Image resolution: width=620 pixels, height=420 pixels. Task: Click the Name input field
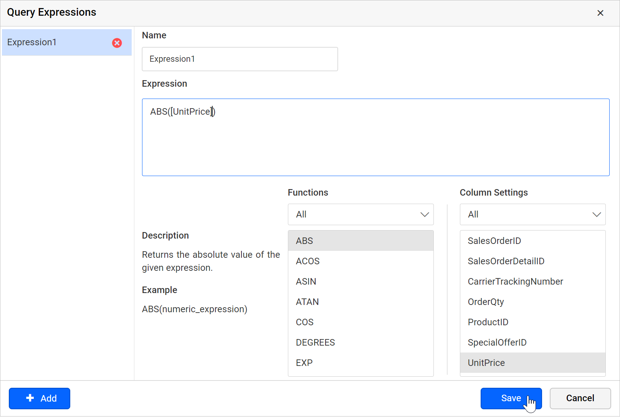click(240, 59)
